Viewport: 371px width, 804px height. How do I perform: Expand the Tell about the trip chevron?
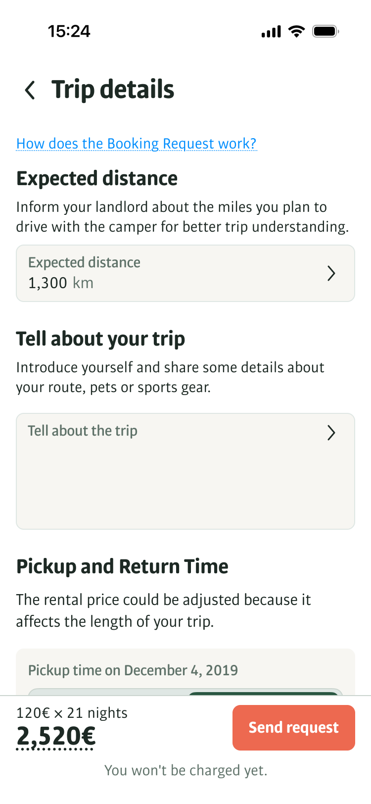tap(331, 433)
